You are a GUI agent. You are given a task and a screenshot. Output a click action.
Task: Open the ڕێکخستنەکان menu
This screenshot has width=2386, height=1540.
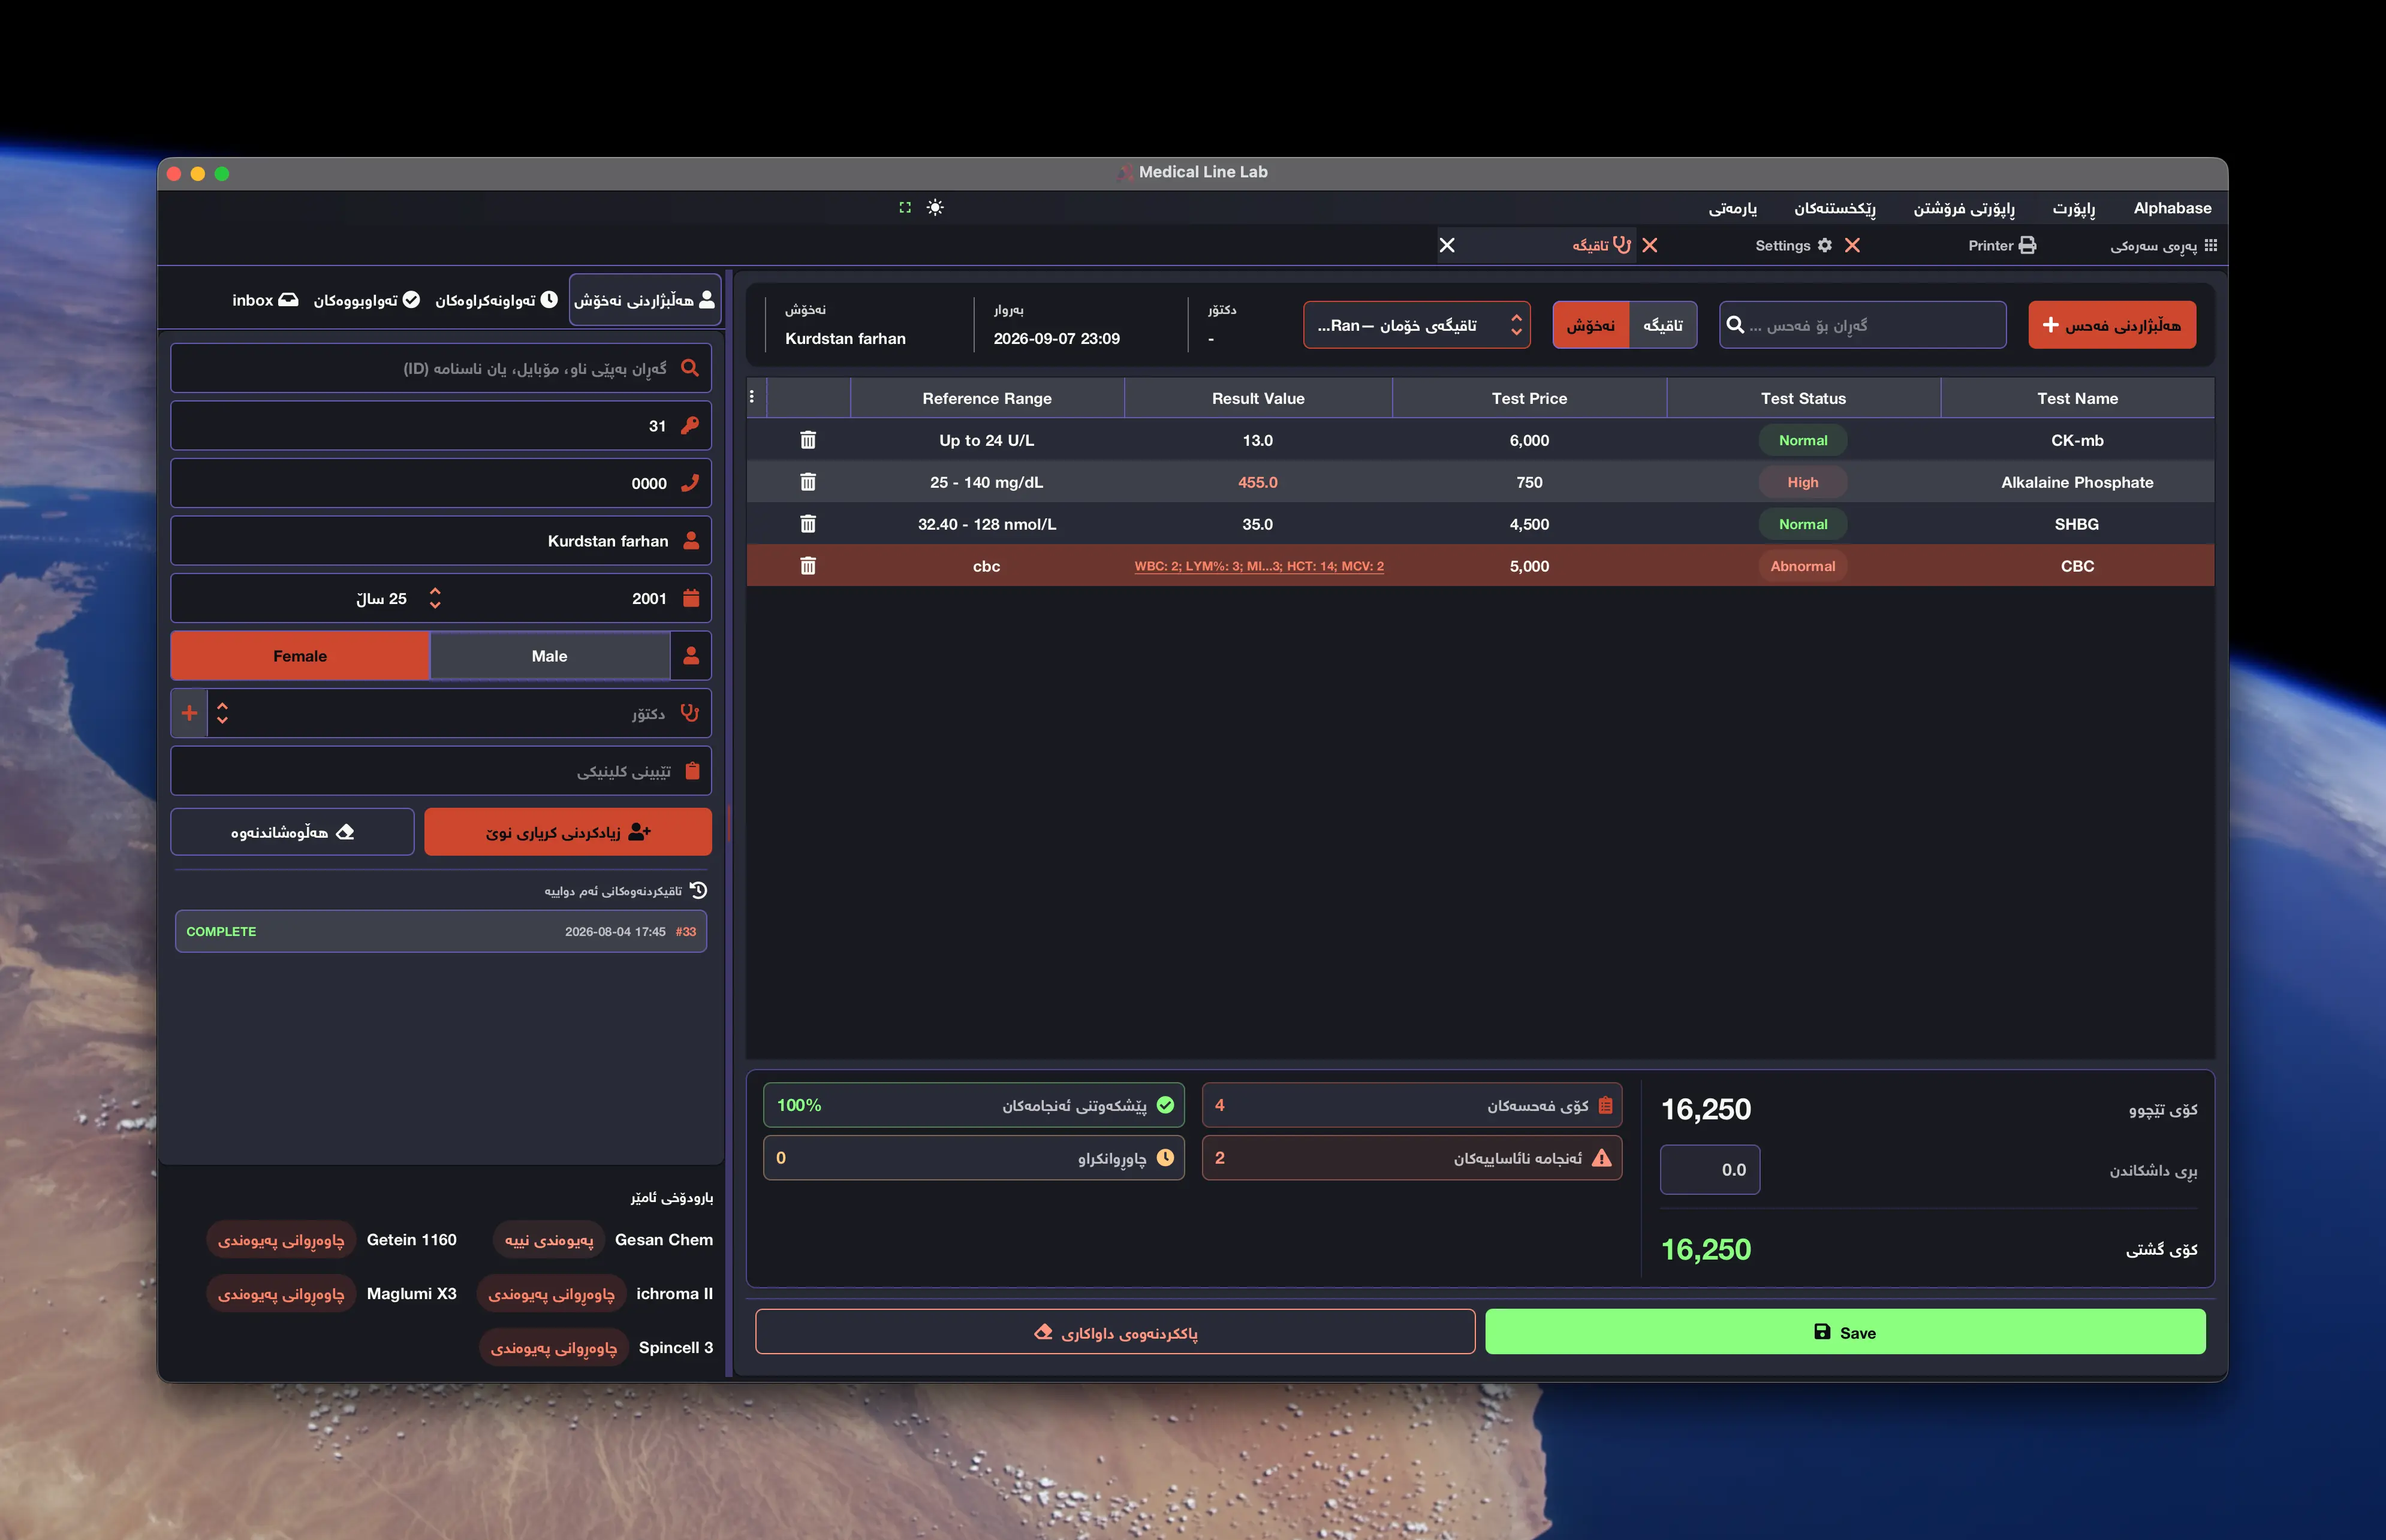[1835, 208]
